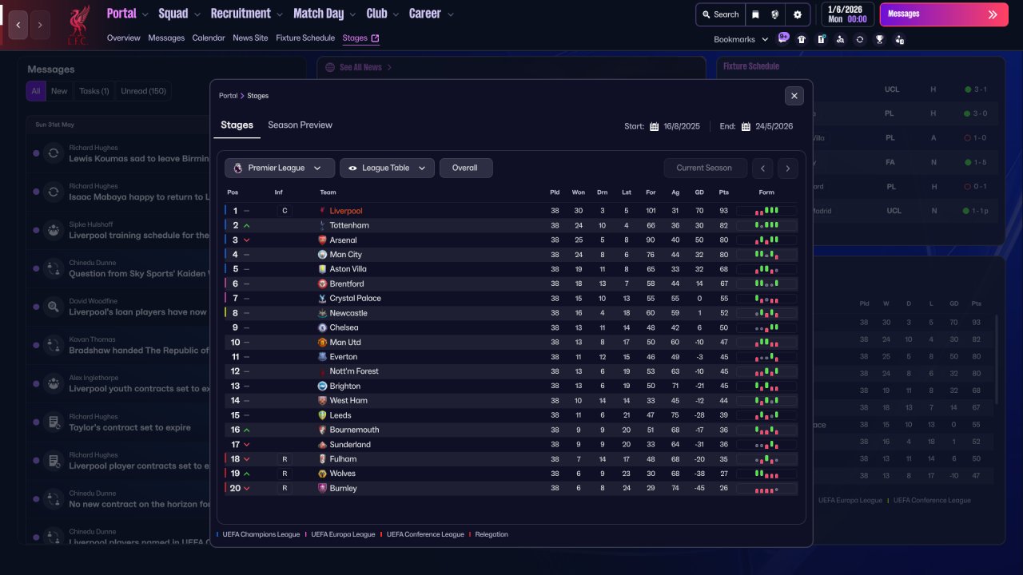This screenshot has height=575, width=1023.
Task: Open the globe icon in top bar
Action: click(775, 14)
